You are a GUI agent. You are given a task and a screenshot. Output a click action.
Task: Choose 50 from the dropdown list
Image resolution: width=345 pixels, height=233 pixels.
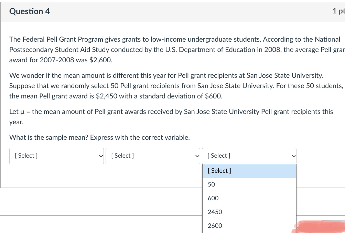tap(212, 184)
